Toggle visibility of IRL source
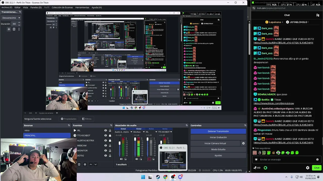Screen dimensions: 323x181 105,130
